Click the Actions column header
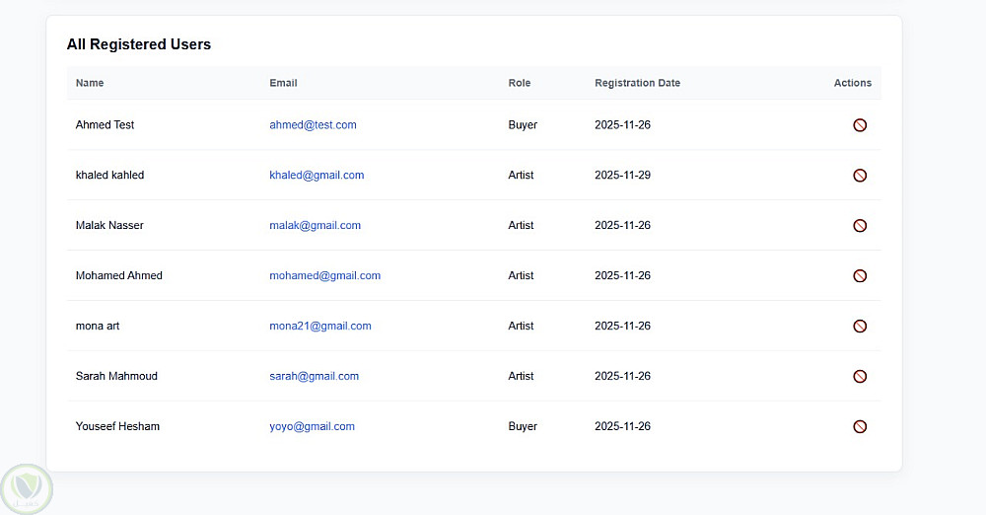The width and height of the screenshot is (986, 515). 852,83
